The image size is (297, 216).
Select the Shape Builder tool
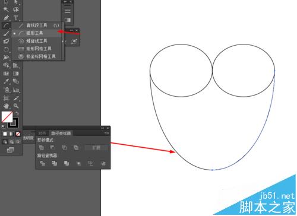pos(6,65)
